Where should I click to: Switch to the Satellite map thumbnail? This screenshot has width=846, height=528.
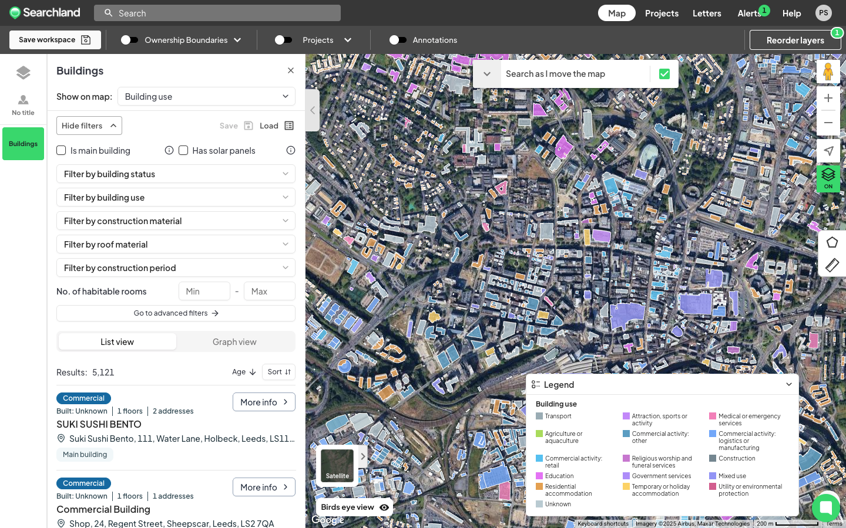[x=337, y=466]
